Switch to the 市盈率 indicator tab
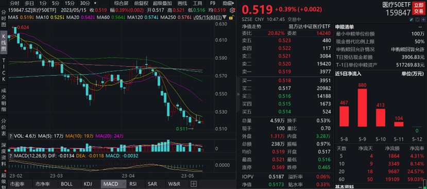 coord(20,184)
